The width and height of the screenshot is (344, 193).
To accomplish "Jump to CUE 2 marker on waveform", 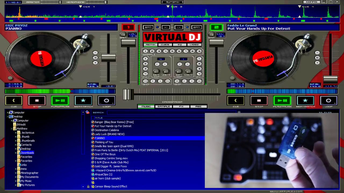I will pos(168,7).
